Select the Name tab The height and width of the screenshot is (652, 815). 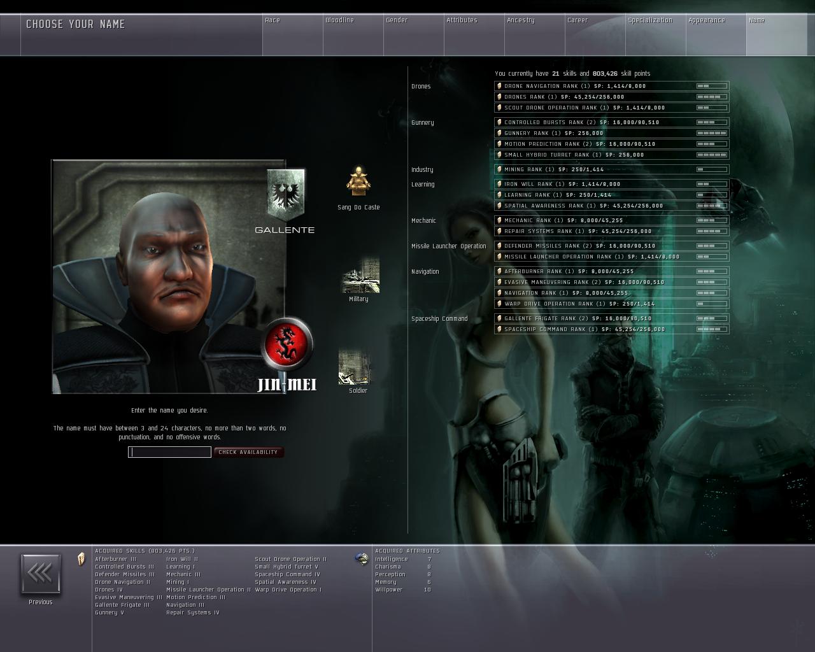pos(776,34)
